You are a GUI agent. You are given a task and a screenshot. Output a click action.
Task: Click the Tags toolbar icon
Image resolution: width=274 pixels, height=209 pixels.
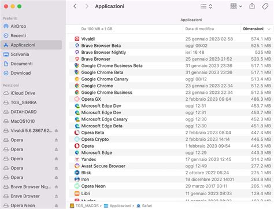[265, 6]
